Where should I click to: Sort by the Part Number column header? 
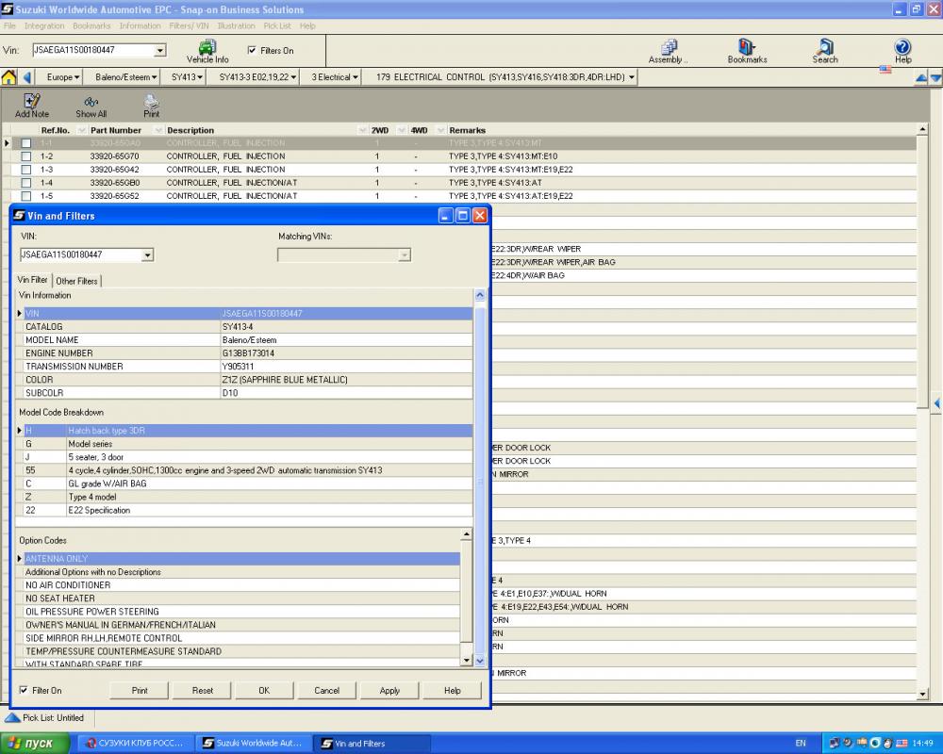[115, 130]
